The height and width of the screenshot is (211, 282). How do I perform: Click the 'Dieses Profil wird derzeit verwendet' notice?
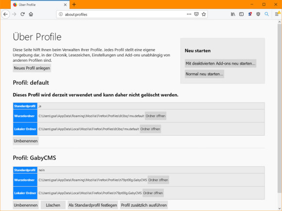95,95
